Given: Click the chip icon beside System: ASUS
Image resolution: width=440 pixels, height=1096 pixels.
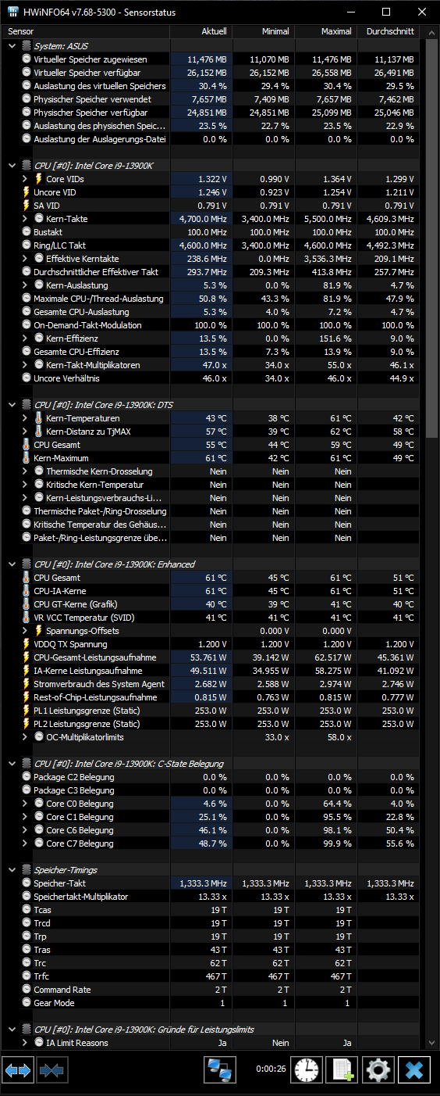Looking at the screenshot, I should tap(27, 46).
